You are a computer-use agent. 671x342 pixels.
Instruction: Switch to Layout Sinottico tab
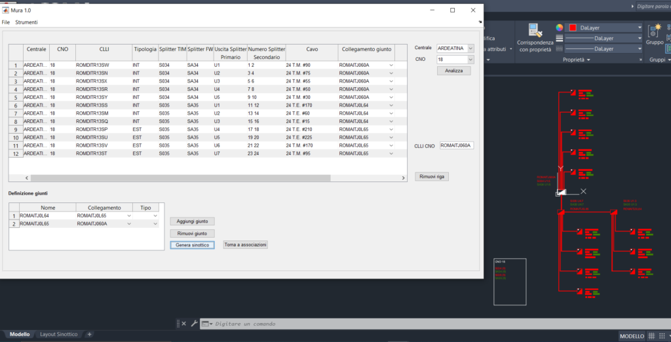click(58, 334)
